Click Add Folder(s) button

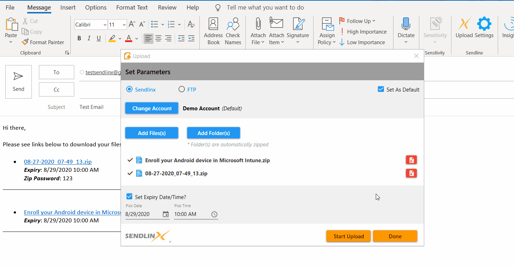(x=214, y=133)
